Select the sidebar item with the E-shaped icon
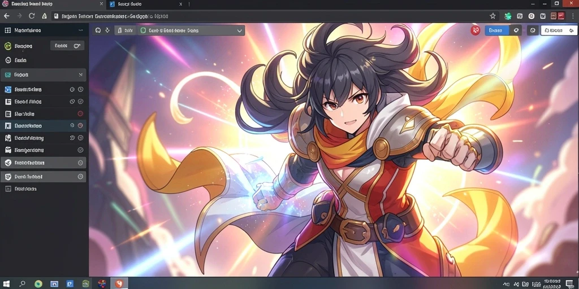Viewport: 579px width, 289px height. pos(44,102)
